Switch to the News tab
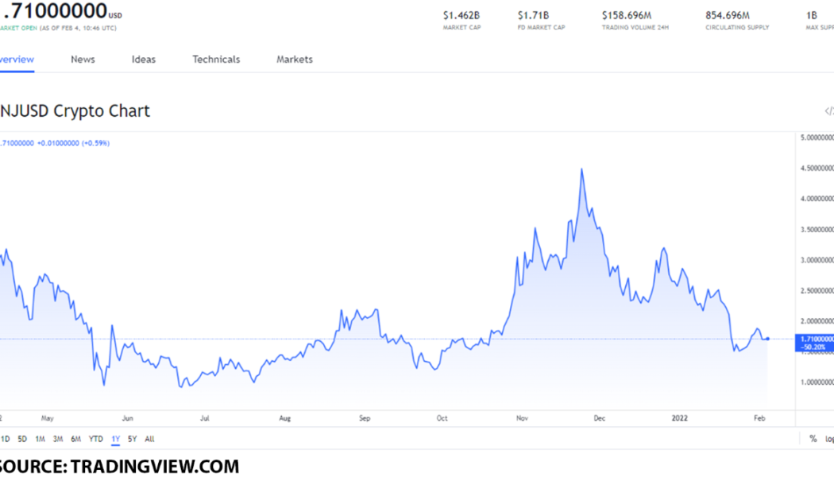This screenshot has height=477, width=834. [x=83, y=59]
